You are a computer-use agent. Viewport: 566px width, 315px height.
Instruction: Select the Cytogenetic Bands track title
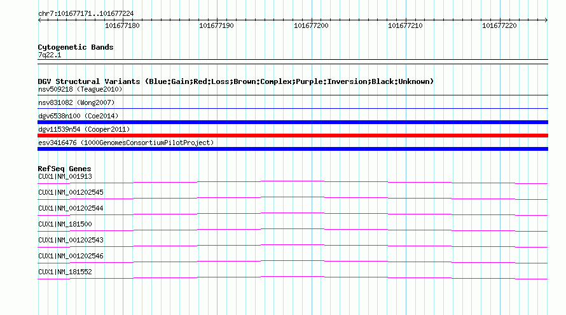pyautogui.click(x=76, y=47)
